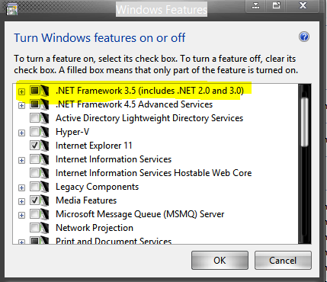Screen dimensions: 327x282
Task: Click the folder icon beside Hyper-V
Action: point(44,132)
